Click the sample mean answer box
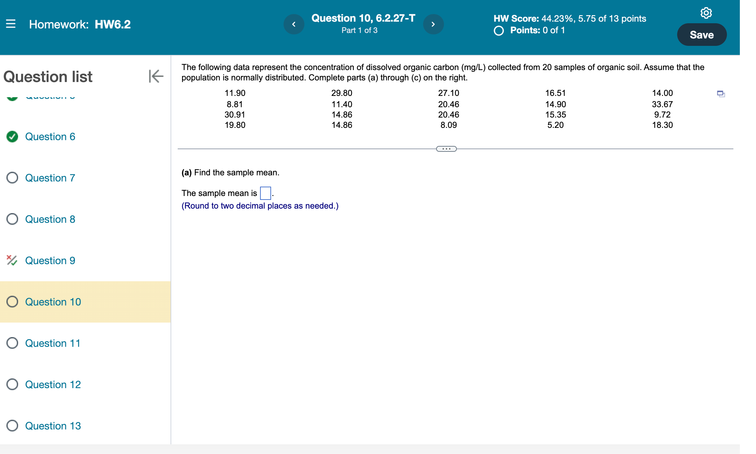The image size is (756, 454). tap(265, 193)
